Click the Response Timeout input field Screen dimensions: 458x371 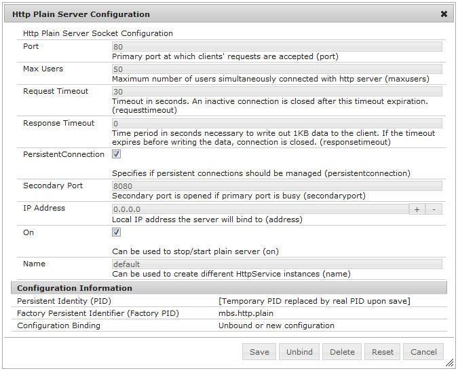click(x=277, y=124)
